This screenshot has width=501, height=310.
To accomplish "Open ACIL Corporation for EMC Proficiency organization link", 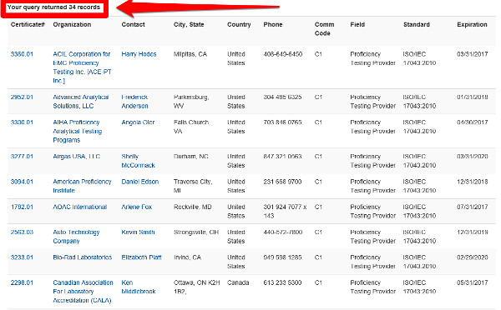I will 82,67.
